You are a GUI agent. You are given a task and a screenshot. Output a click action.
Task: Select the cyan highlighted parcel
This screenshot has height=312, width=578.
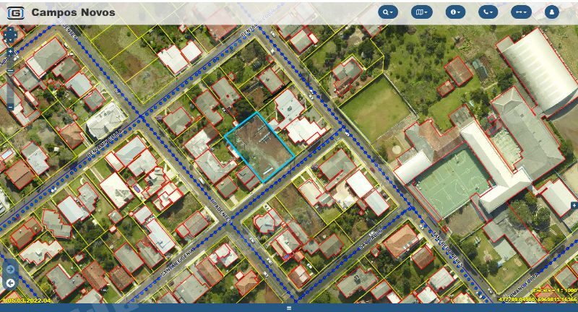coord(259,147)
